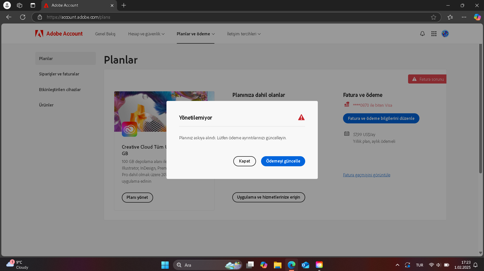
Task: Click the Adobe Account title link
Action: (x=64, y=34)
